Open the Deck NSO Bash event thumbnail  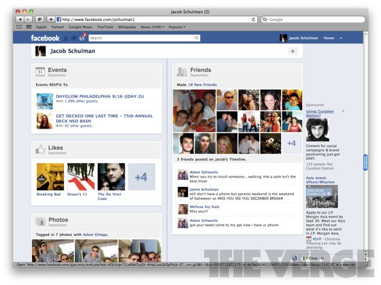coord(45,121)
